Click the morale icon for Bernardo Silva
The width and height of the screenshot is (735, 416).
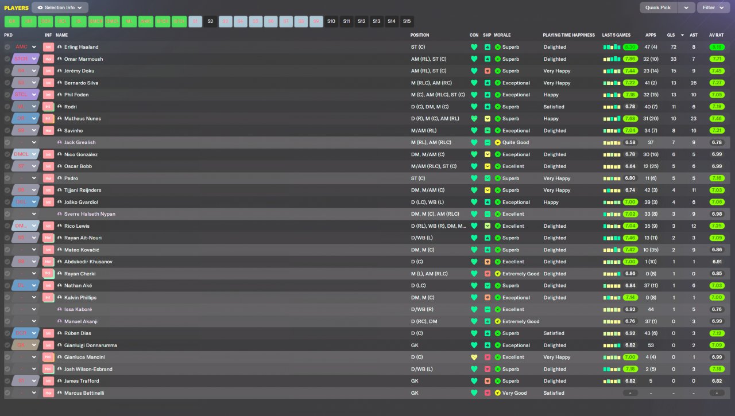pos(498,83)
